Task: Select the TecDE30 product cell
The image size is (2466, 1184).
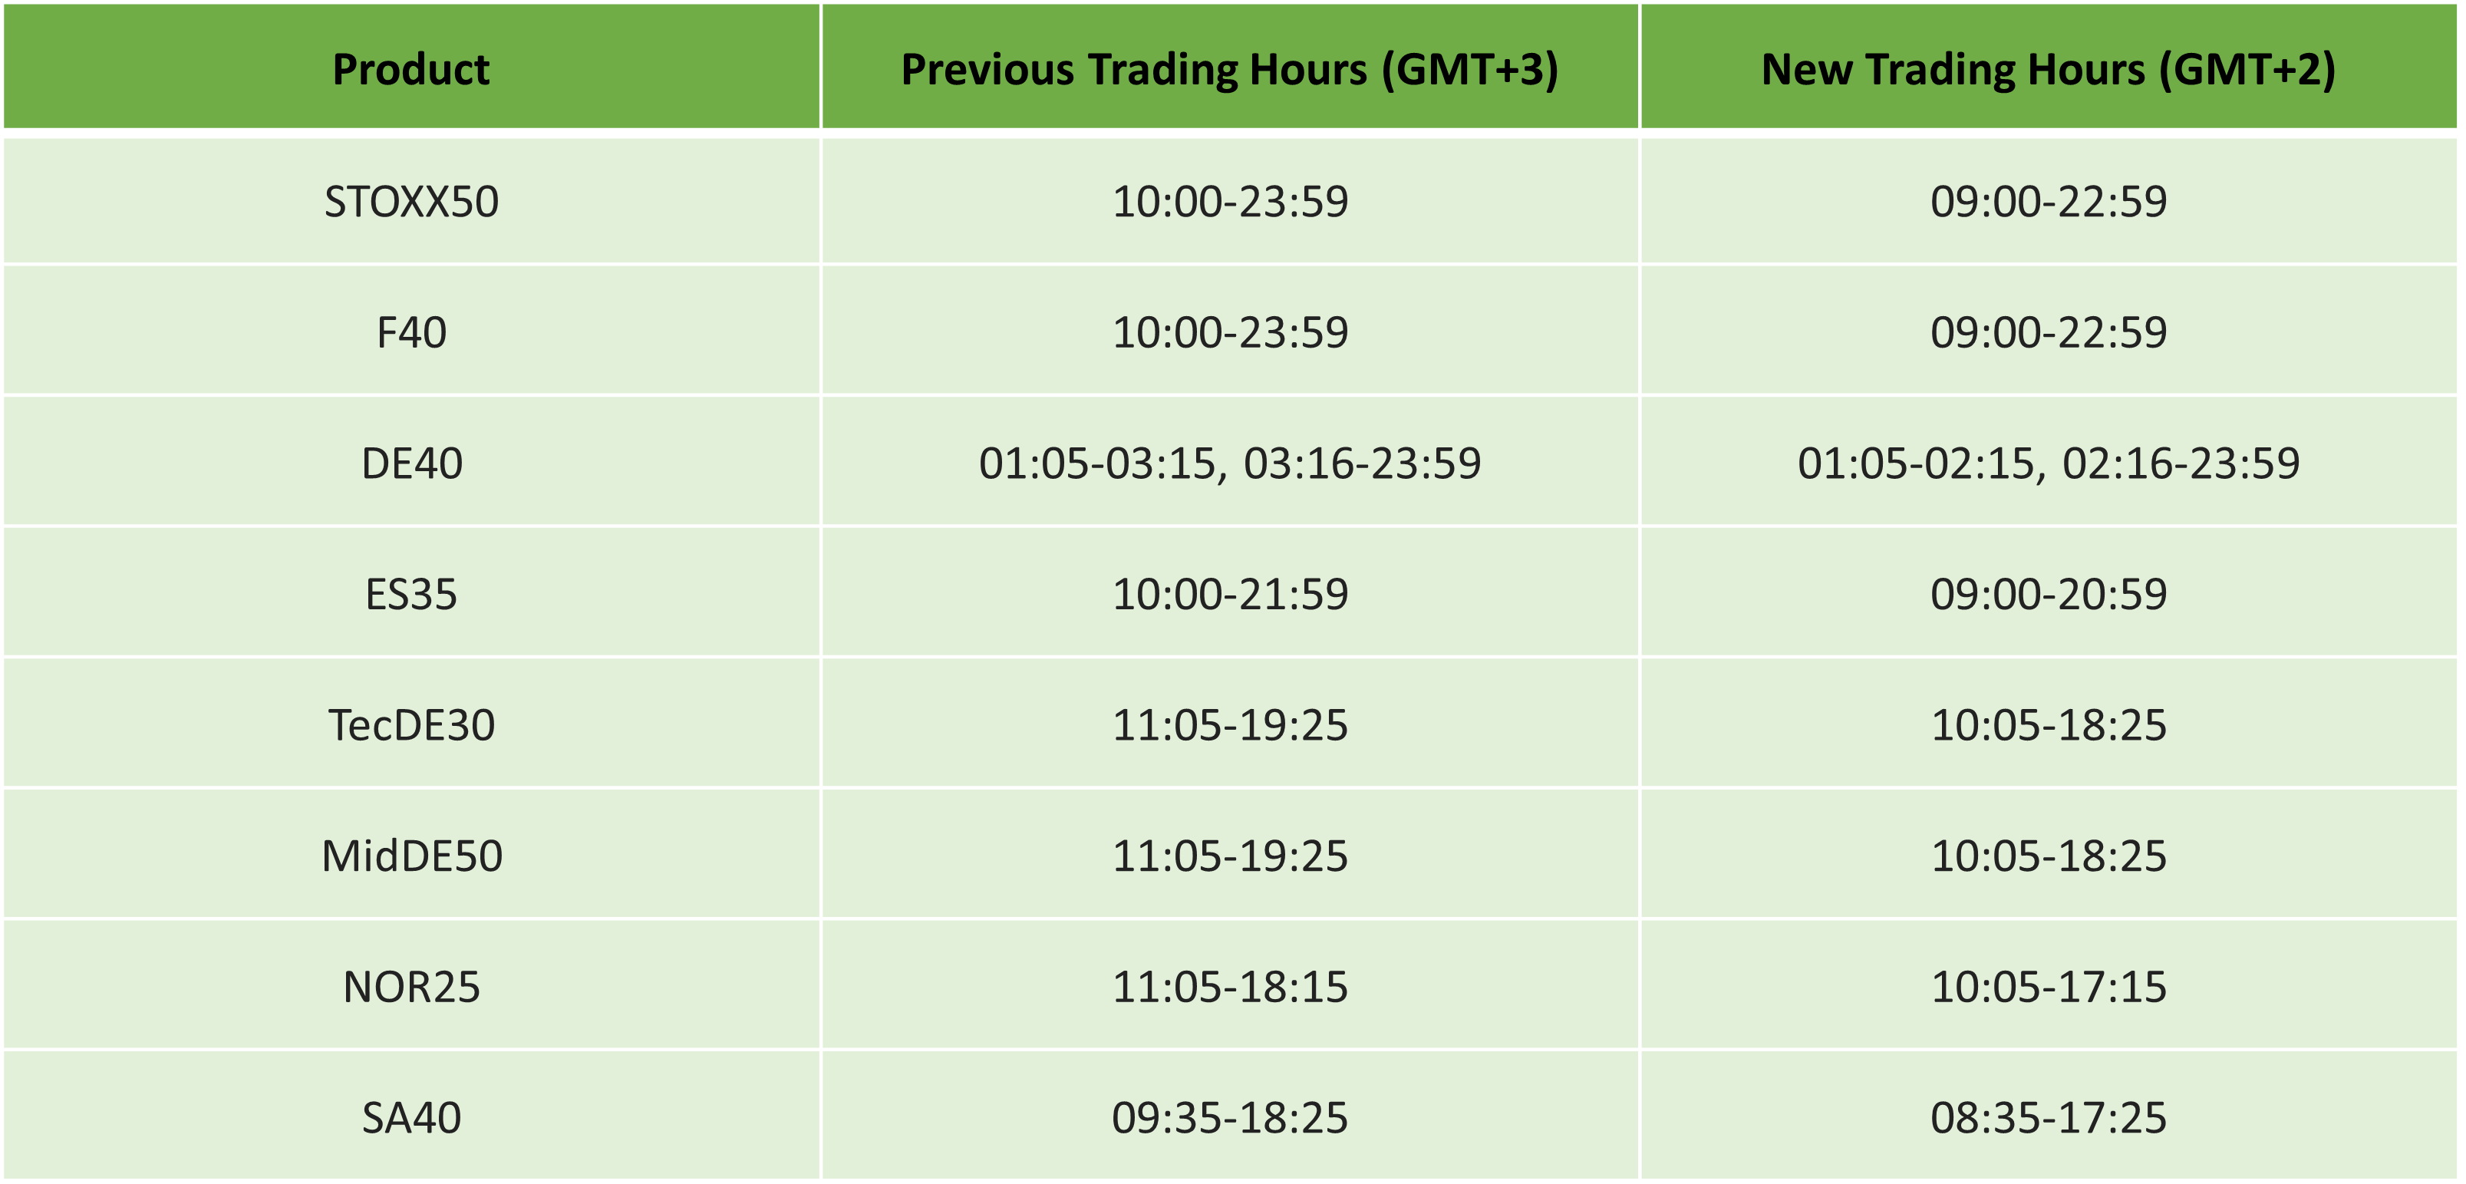Action: (x=410, y=724)
